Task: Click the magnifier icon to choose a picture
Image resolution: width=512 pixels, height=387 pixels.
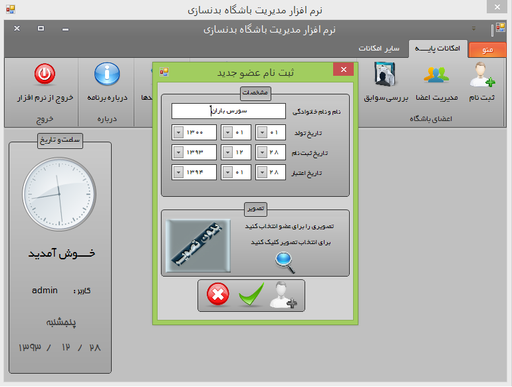Action: 286,263
